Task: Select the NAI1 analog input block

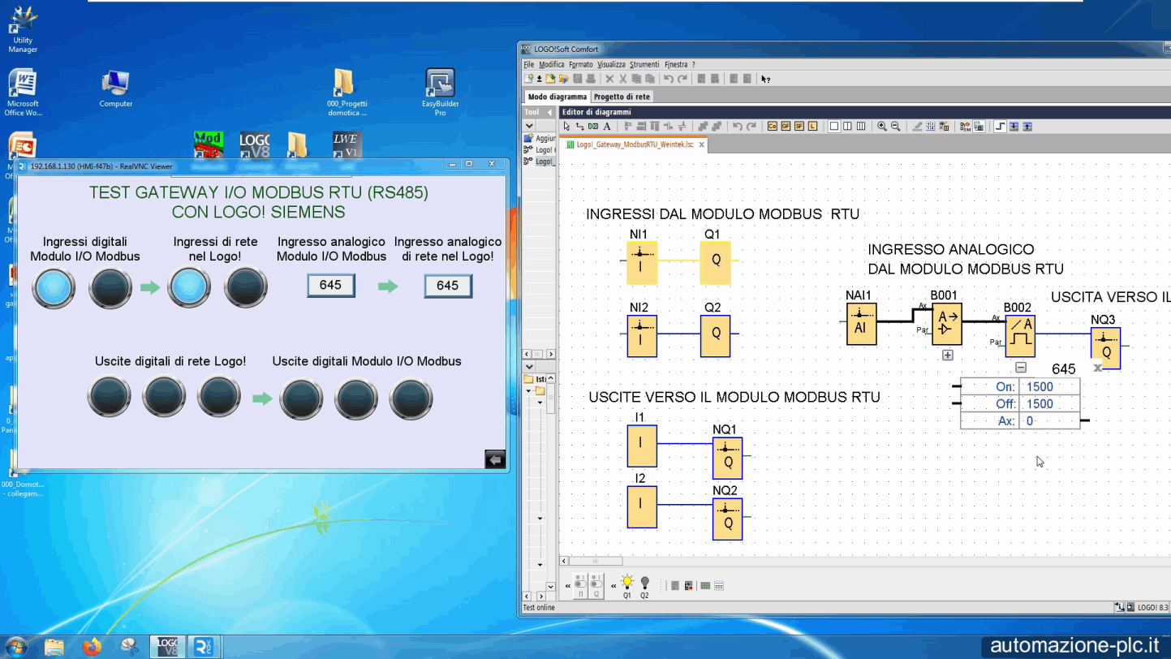Action: (x=861, y=324)
